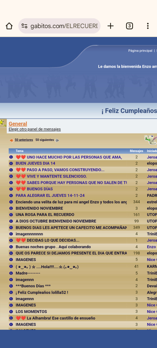Tap the gabitos.com address bar
Viewport: 157px width, 348px height.
(x=59, y=26)
